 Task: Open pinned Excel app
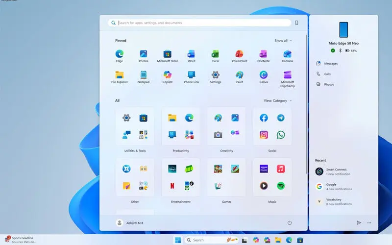(215, 56)
